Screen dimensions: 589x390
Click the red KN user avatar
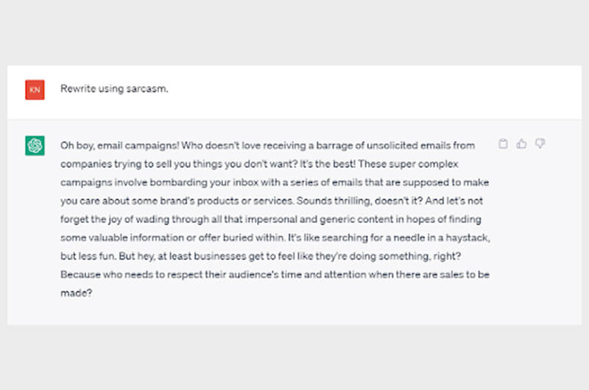point(35,90)
